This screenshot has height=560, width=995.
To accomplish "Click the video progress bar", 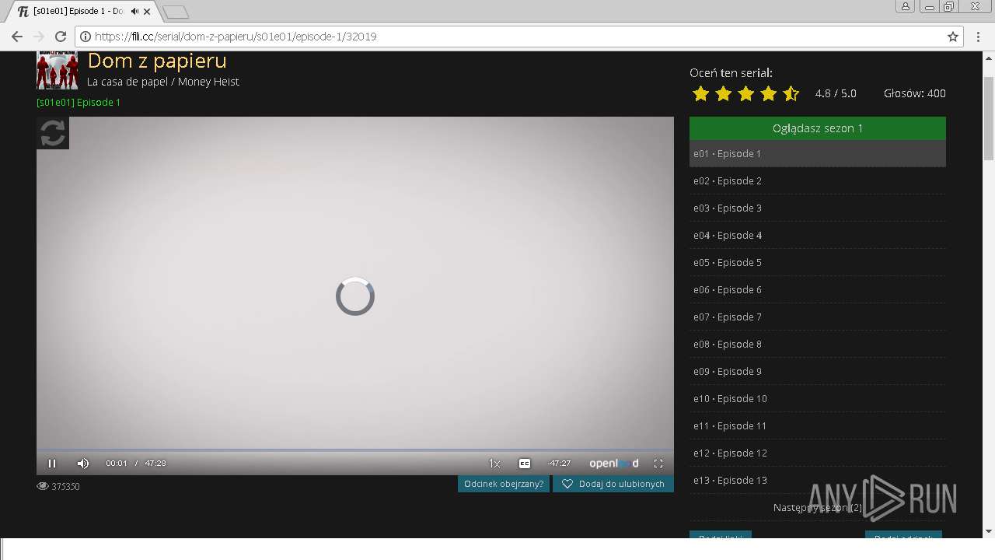I will click(355, 450).
